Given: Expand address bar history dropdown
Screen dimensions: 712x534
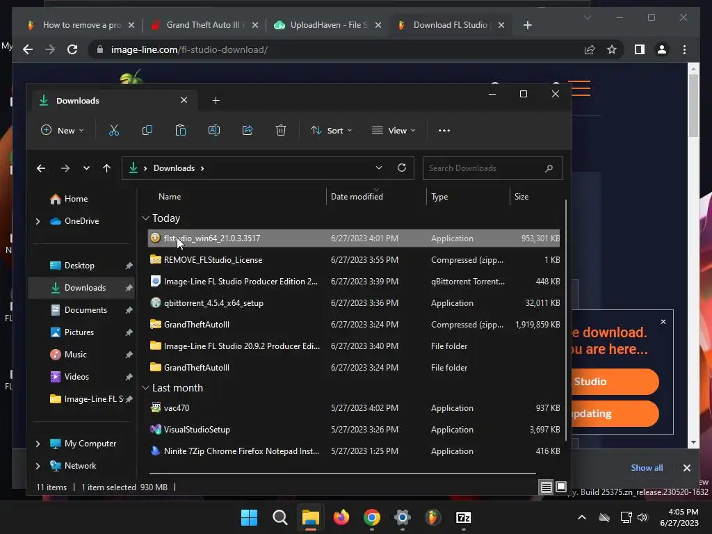Looking at the screenshot, I should tap(379, 168).
